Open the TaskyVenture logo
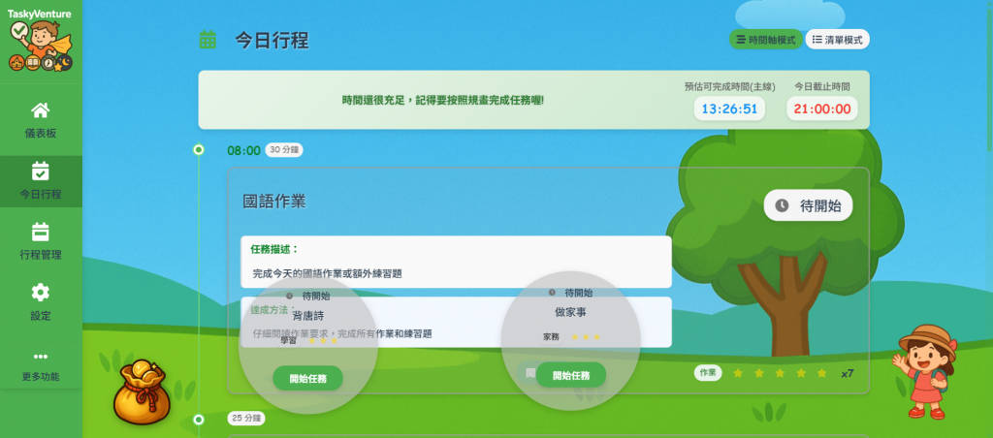The image size is (993, 438). (x=40, y=40)
